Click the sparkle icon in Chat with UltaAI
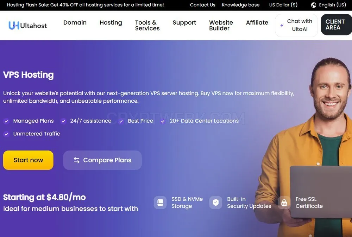This screenshot has width=352, height=237. coord(282,25)
